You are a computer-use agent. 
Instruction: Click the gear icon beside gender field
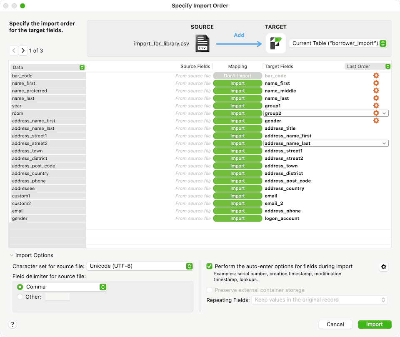[x=376, y=121]
